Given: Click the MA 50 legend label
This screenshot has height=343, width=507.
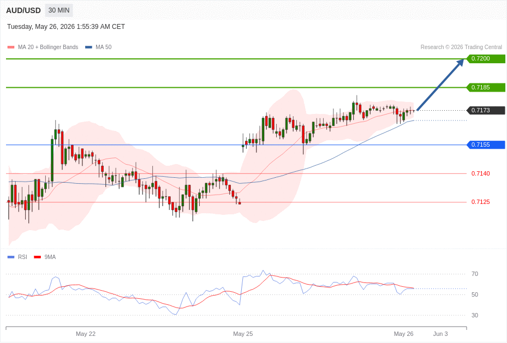Looking at the screenshot, I should [104, 47].
